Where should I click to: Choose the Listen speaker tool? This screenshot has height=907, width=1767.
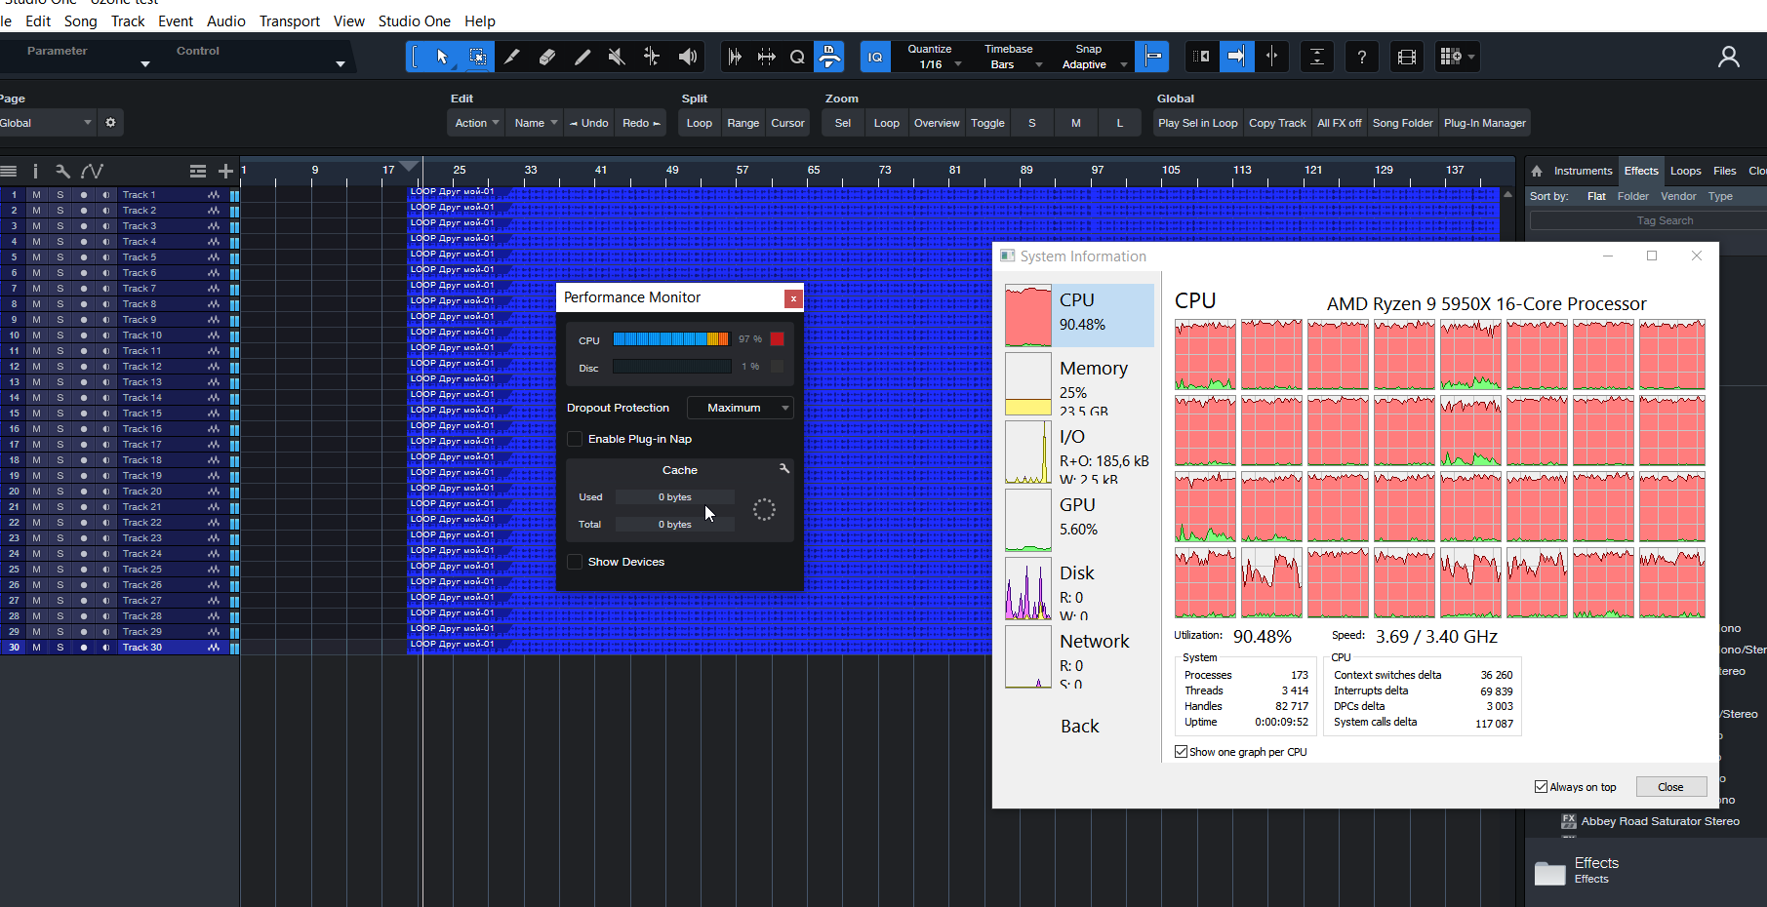pyautogui.click(x=687, y=57)
